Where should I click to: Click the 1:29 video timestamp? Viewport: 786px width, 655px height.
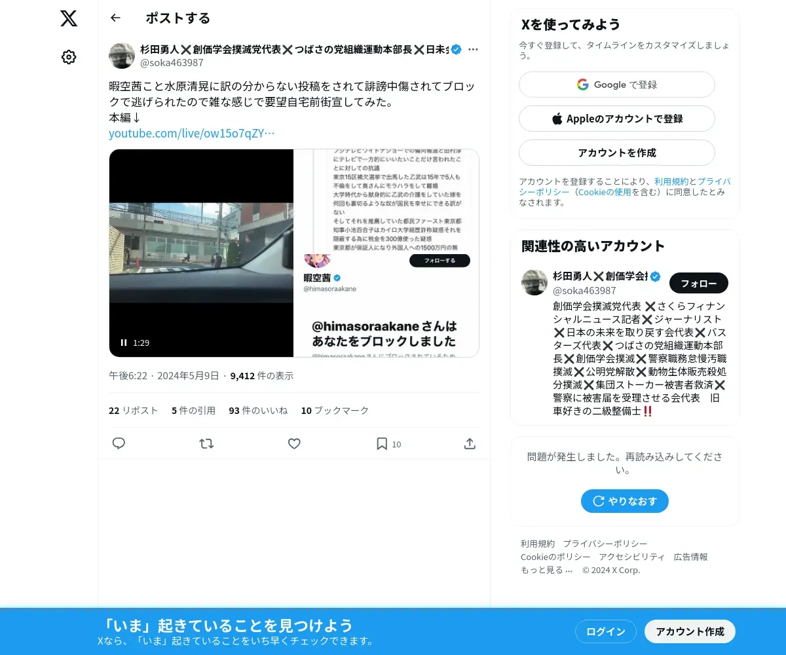pyautogui.click(x=141, y=343)
